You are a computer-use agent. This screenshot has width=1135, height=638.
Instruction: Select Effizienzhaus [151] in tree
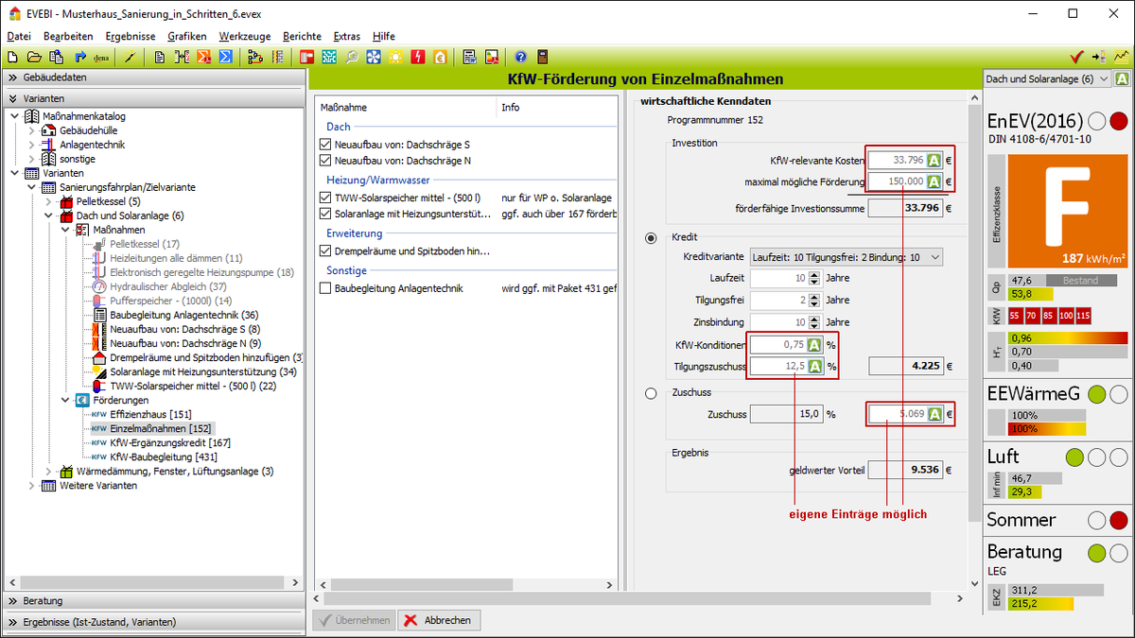[150, 414]
